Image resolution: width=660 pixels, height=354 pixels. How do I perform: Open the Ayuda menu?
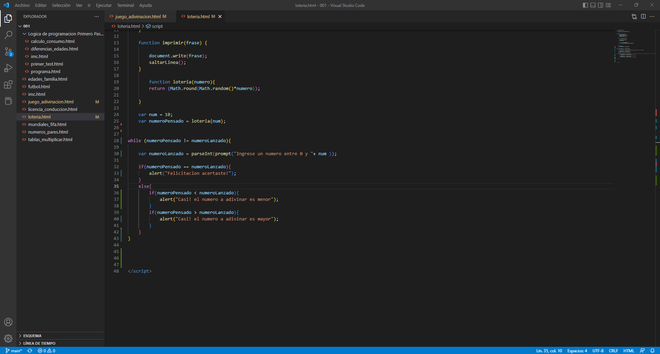click(145, 5)
